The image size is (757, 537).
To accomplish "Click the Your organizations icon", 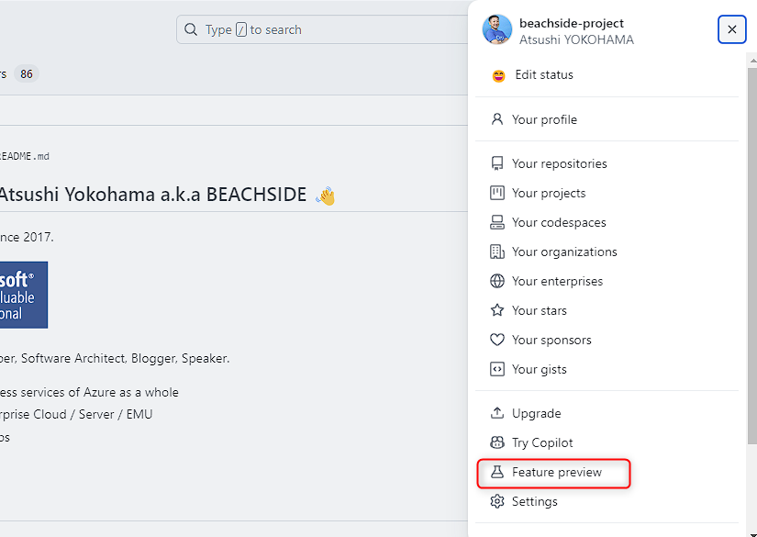I will [496, 252].
